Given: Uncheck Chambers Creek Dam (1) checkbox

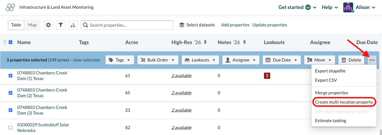Looking at the screenshot, I should (x=11, y=75).
